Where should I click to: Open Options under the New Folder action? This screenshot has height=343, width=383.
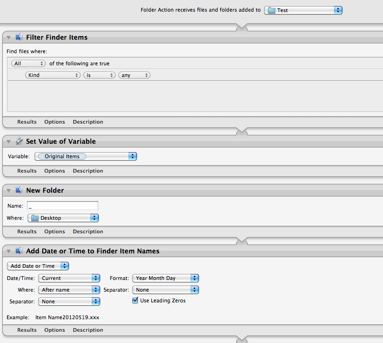55,231
